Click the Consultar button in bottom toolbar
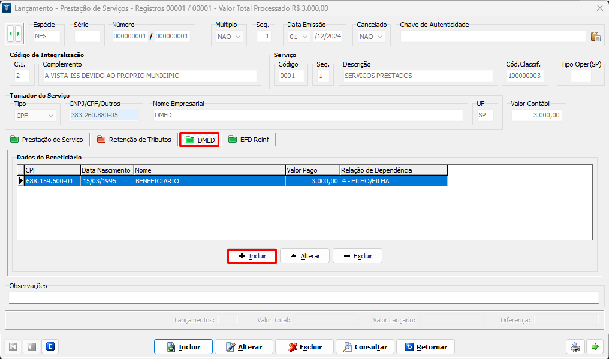The image size is (609, 359). click(x=365, y=347)
